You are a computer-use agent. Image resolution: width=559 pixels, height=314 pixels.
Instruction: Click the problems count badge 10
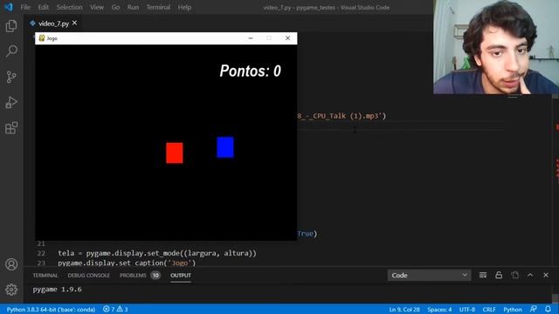pyautogui.click(x=155, y=276)
